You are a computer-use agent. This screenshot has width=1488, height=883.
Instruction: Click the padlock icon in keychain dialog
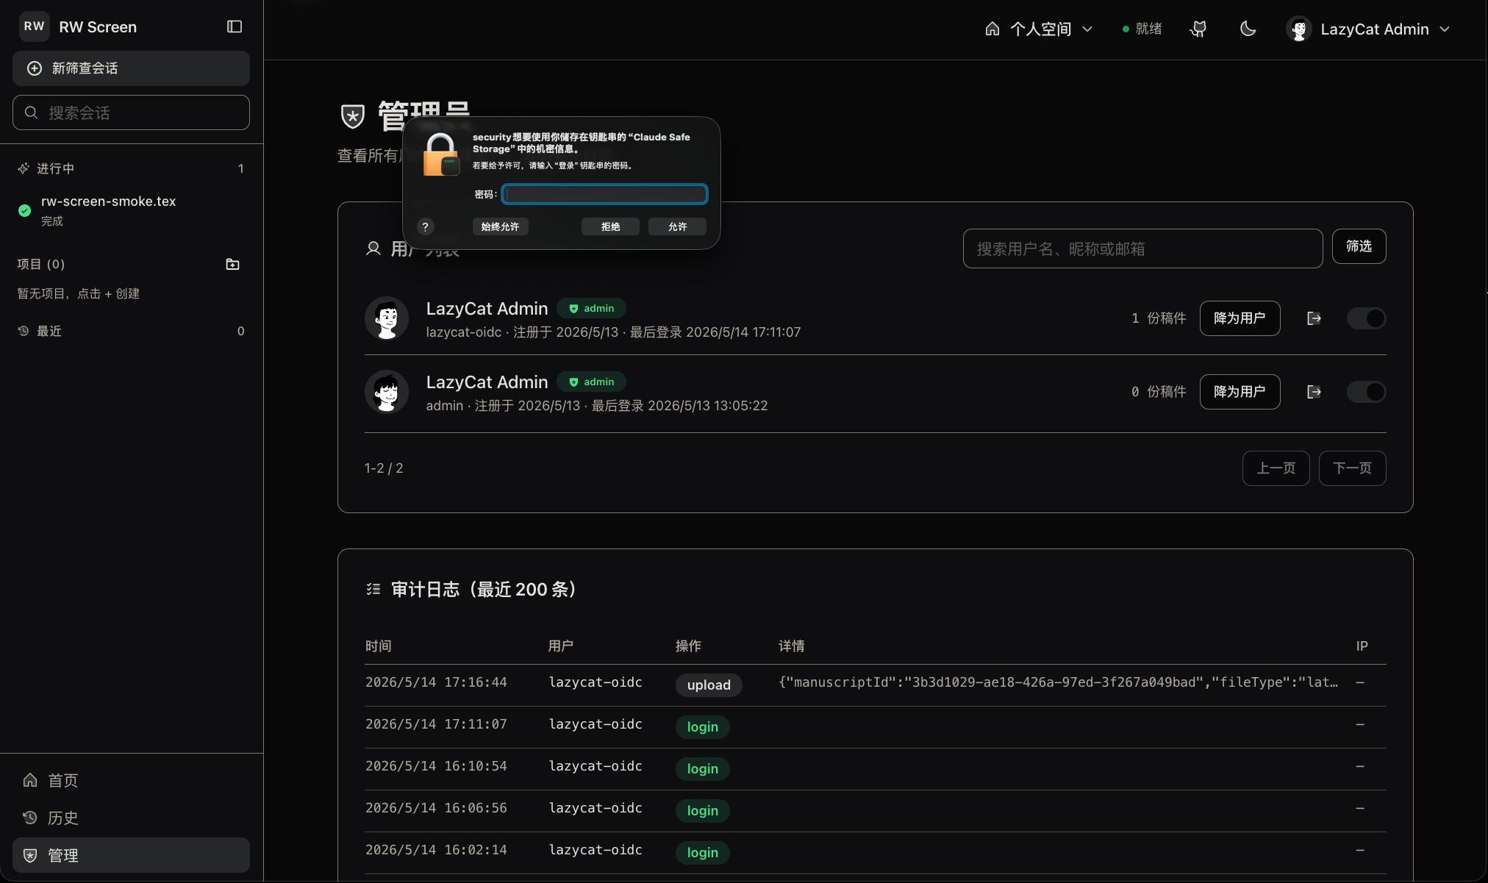(x=441, y=154)
